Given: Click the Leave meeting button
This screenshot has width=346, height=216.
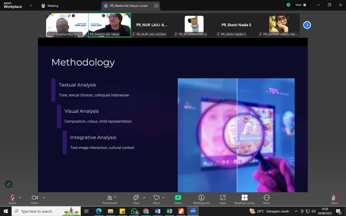Looking at the screenshot, I should [x=334, y=200].
